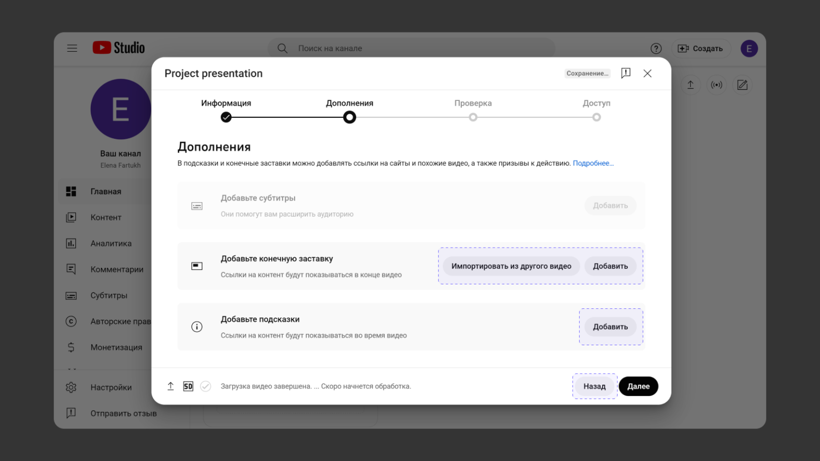Click the Монетизация dollar icon in sidebar
The width and height of the screenshot is (820, 461).
point(71,347)
